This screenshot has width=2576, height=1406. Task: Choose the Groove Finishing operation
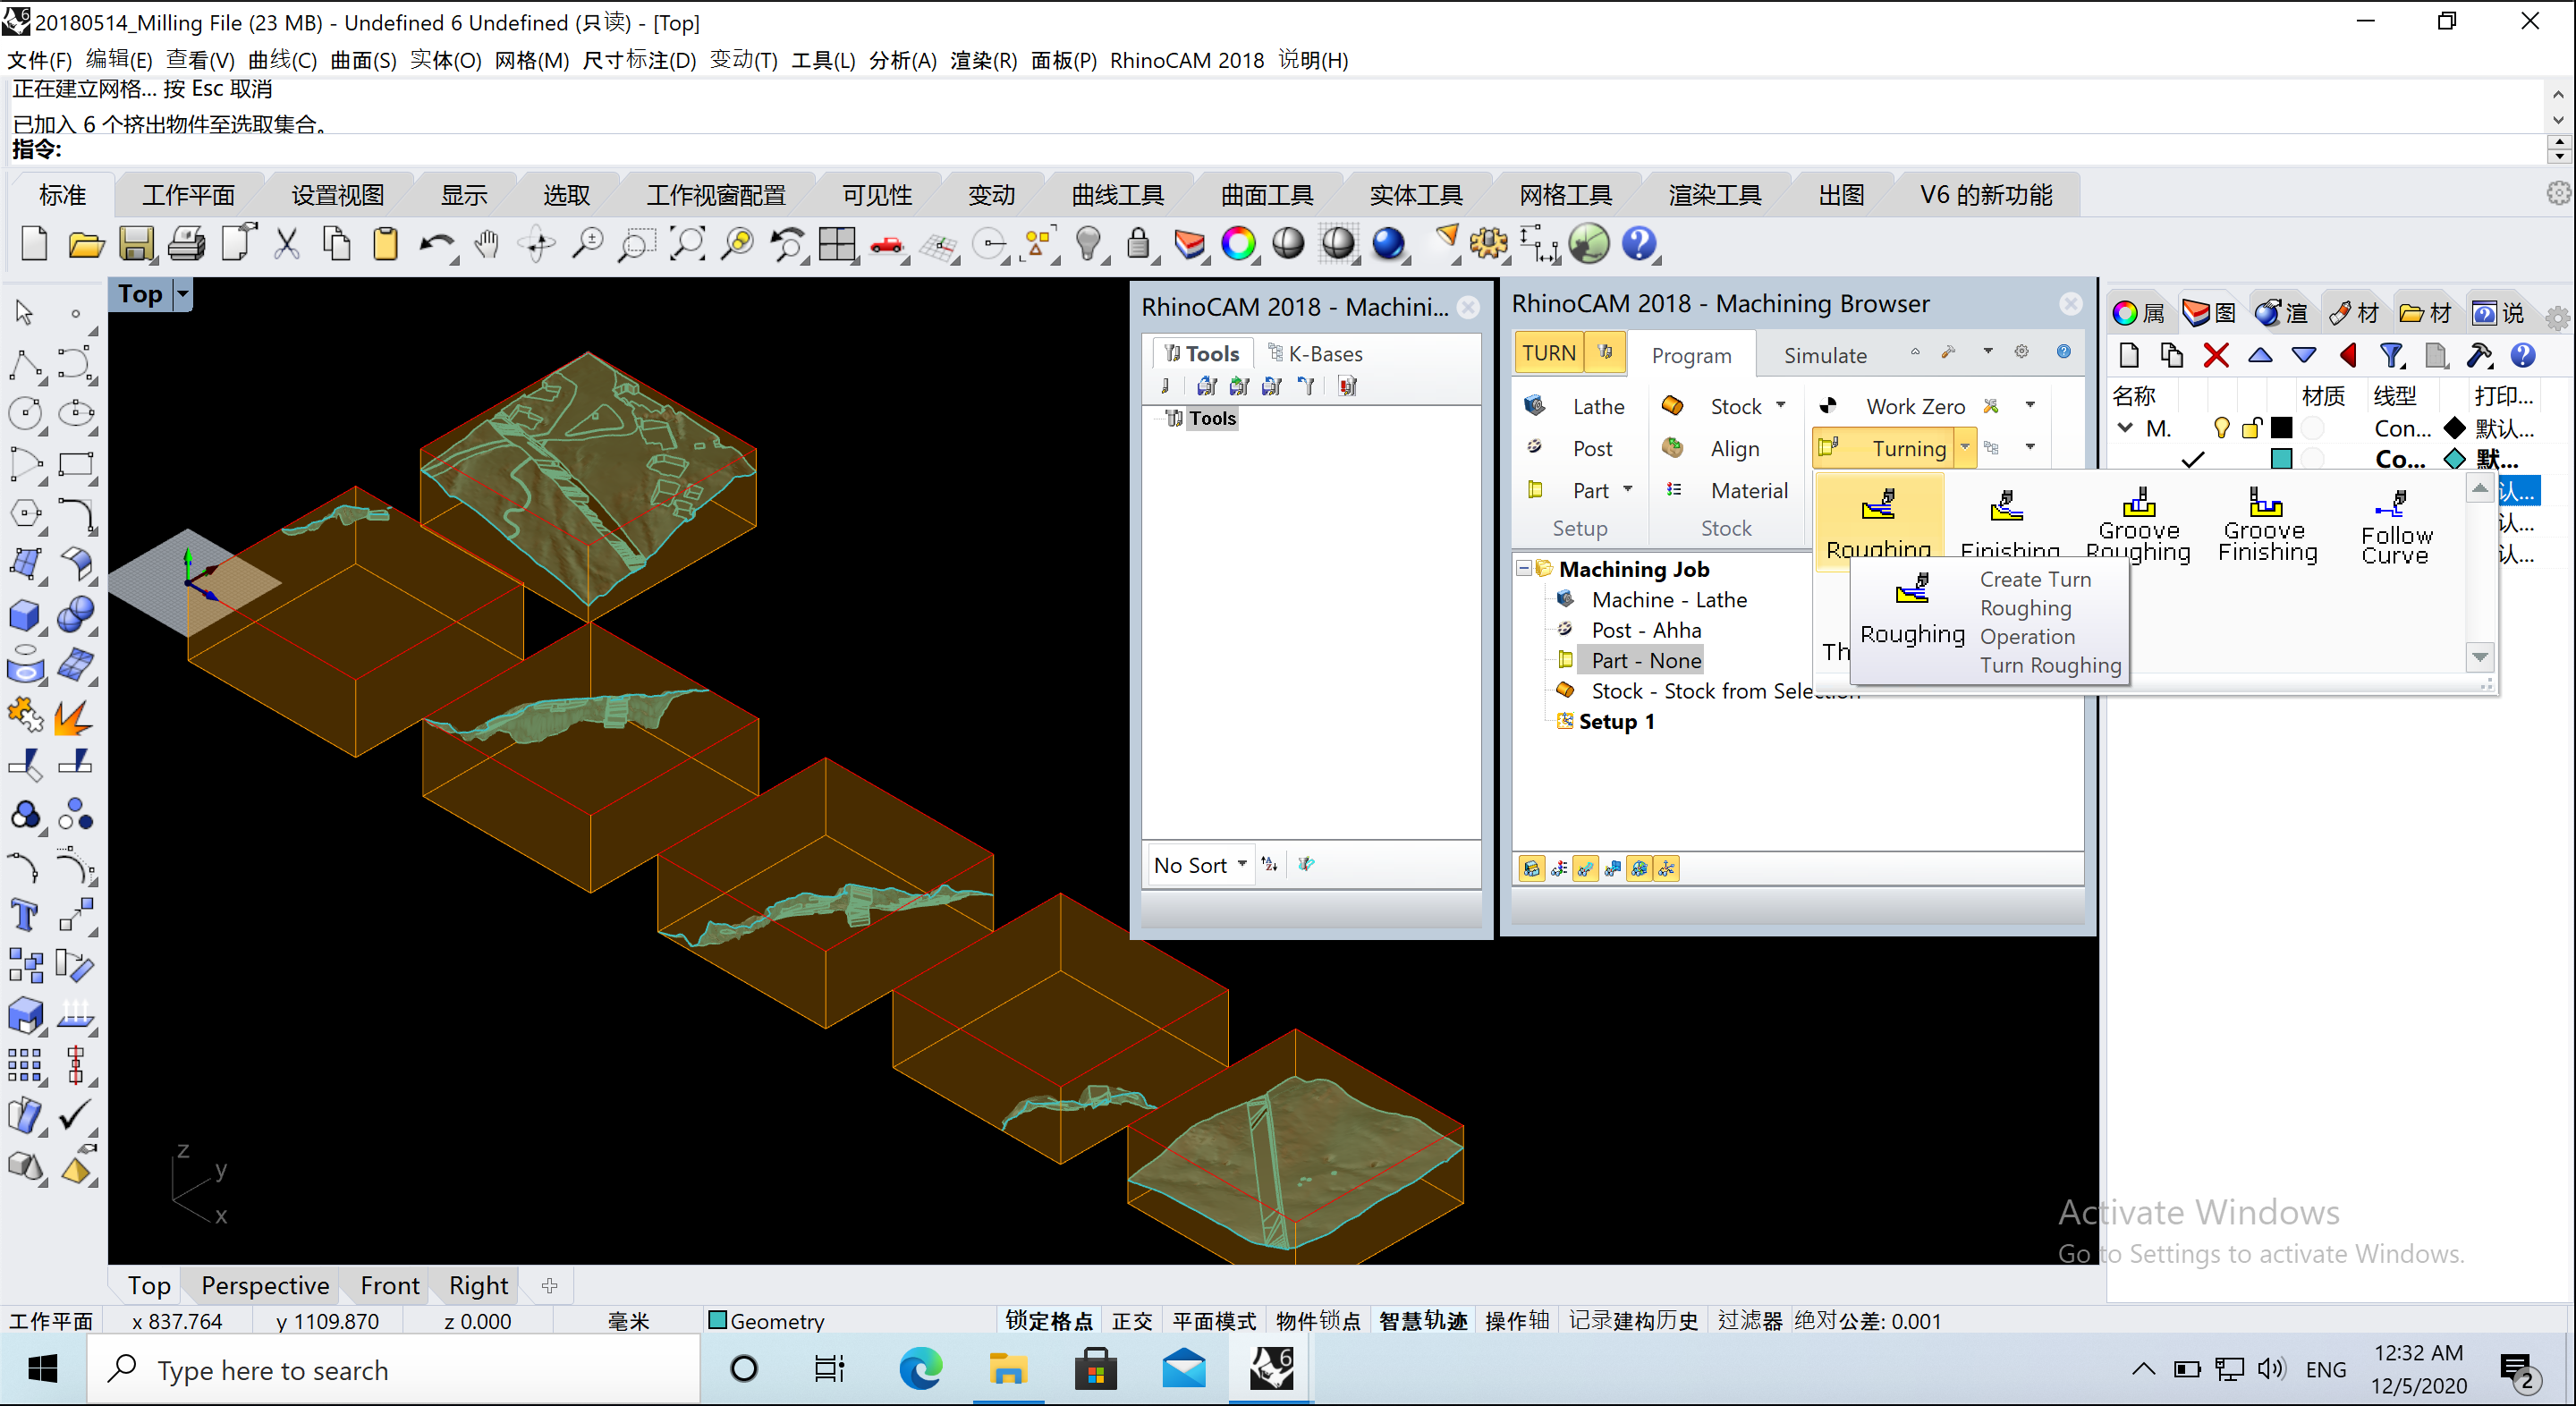(x=2267, y=525)
